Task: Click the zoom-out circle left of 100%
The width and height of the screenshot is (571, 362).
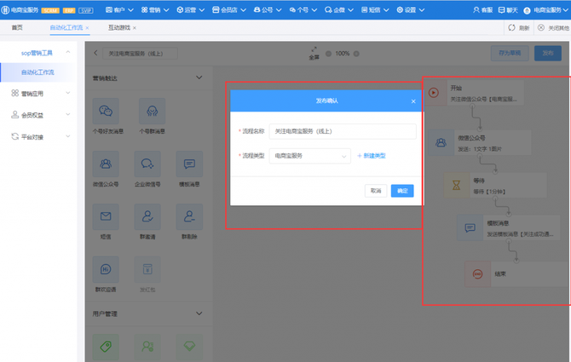Action: pyautogui.click(x=328, y=54)
